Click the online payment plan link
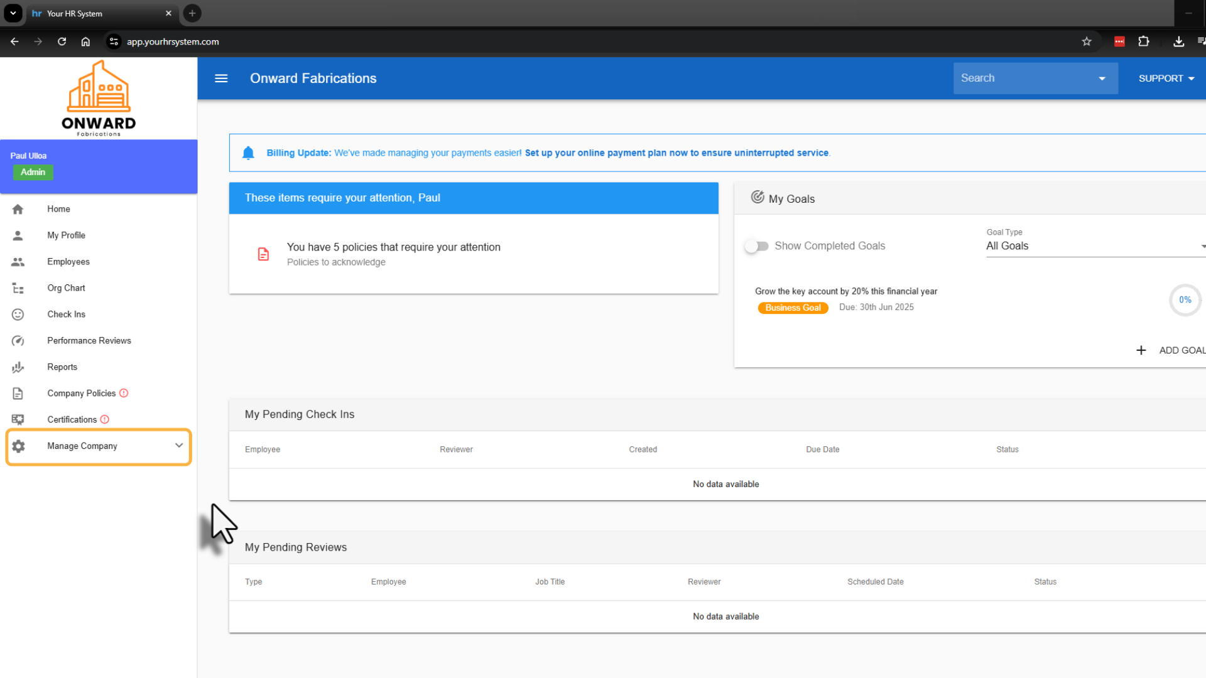Image resolution: width=1206 pixels, height=678 pixels. click(x=676, y=153)
